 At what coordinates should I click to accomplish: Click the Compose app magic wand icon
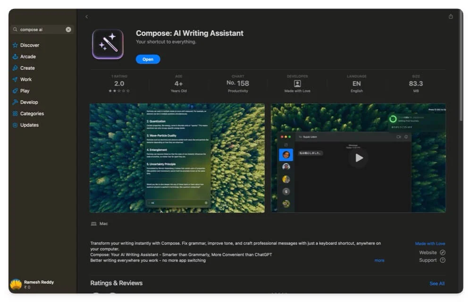point(108,44)
